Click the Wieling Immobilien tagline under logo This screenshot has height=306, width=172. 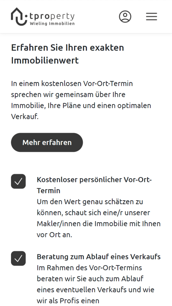tap(52, 24)
